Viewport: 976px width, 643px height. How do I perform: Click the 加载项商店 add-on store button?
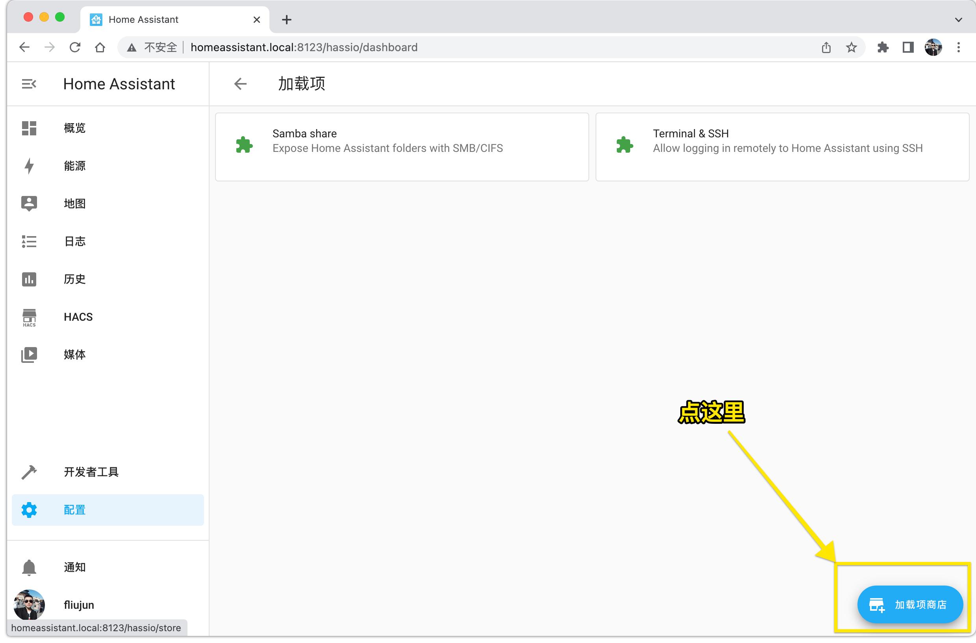pyautogui.click(x=910, y=604)
